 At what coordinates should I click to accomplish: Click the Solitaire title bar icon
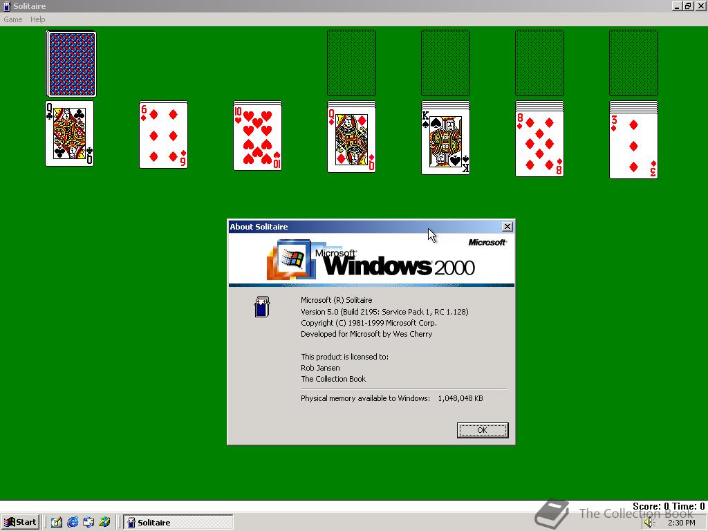click(x=6, y=6)
